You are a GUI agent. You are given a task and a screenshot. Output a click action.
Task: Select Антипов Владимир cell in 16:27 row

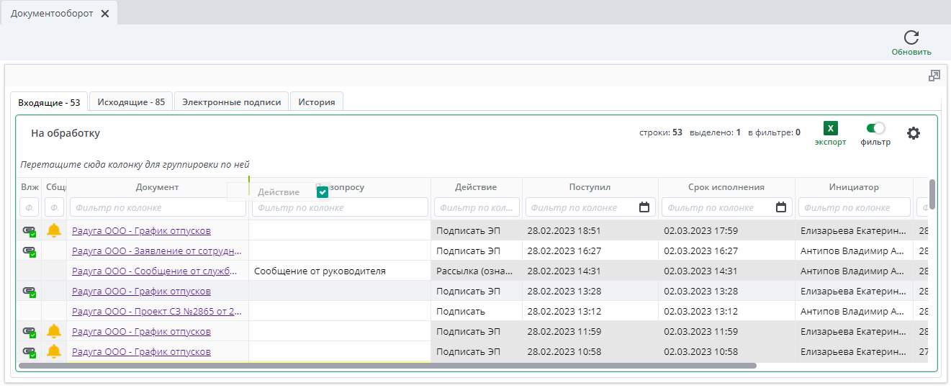coord(854,251)
